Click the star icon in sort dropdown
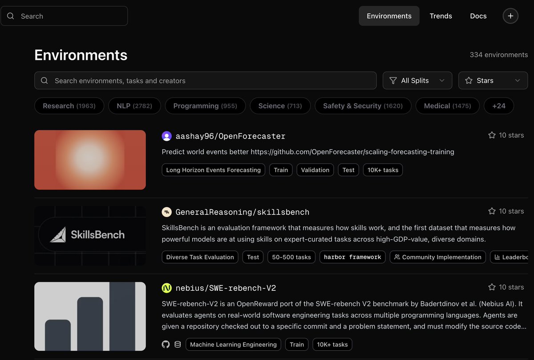The width and height of the screenshot is (534, 360). (x=469, y=81)
